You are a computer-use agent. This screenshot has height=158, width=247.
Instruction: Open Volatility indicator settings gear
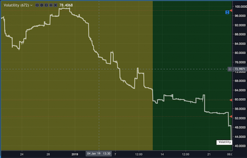(42, 5)
